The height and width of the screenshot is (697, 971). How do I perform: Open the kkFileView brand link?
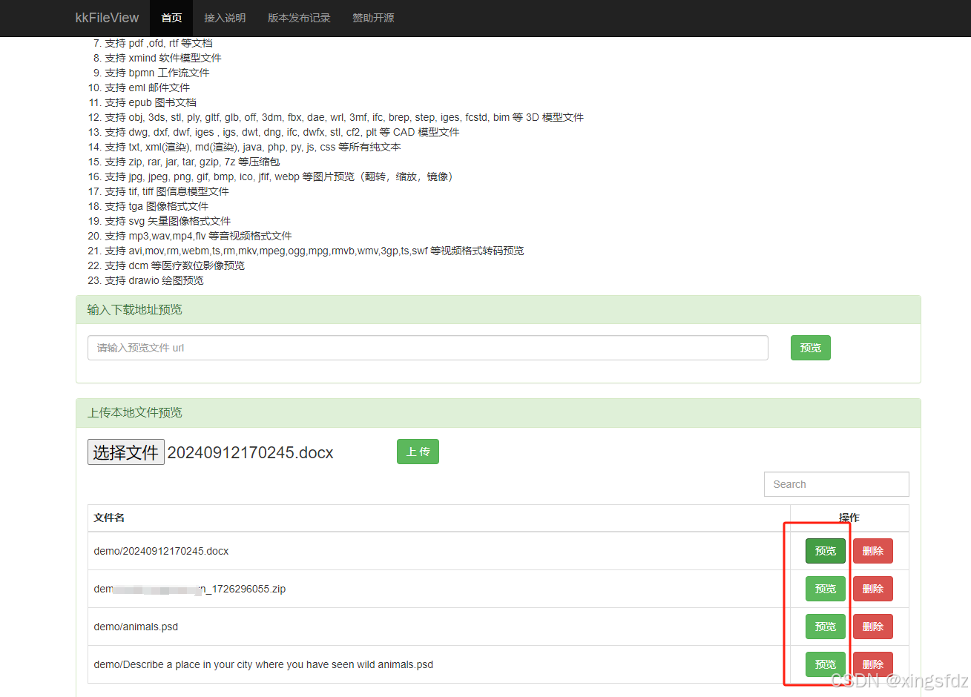coord(107,18)
